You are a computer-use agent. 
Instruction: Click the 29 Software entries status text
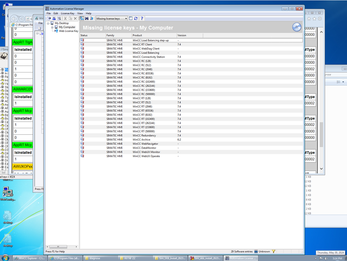(x=242, y=251)
